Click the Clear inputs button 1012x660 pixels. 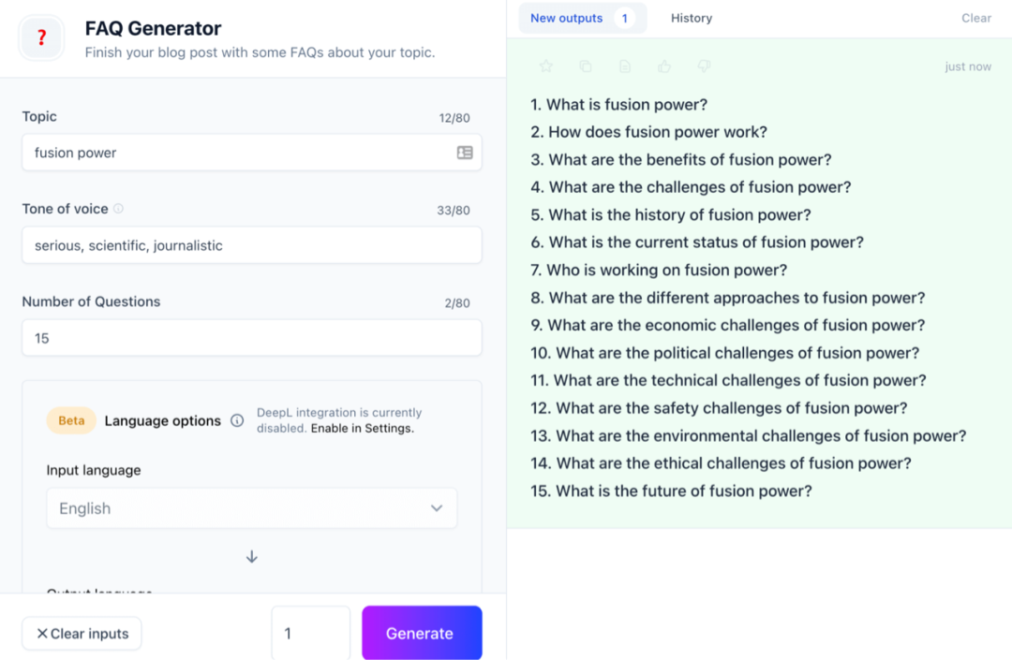coord(82,634)
